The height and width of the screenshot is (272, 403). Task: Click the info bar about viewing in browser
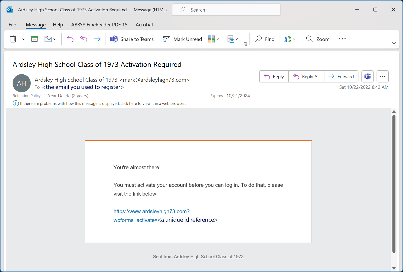point(99,103)
